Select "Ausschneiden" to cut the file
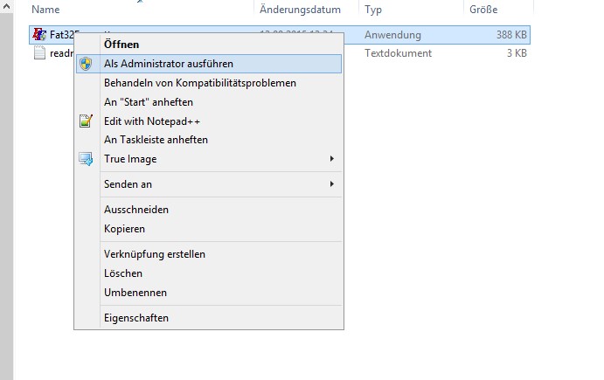The height and width of the screenshot is (380, 604). pos(135,210)
